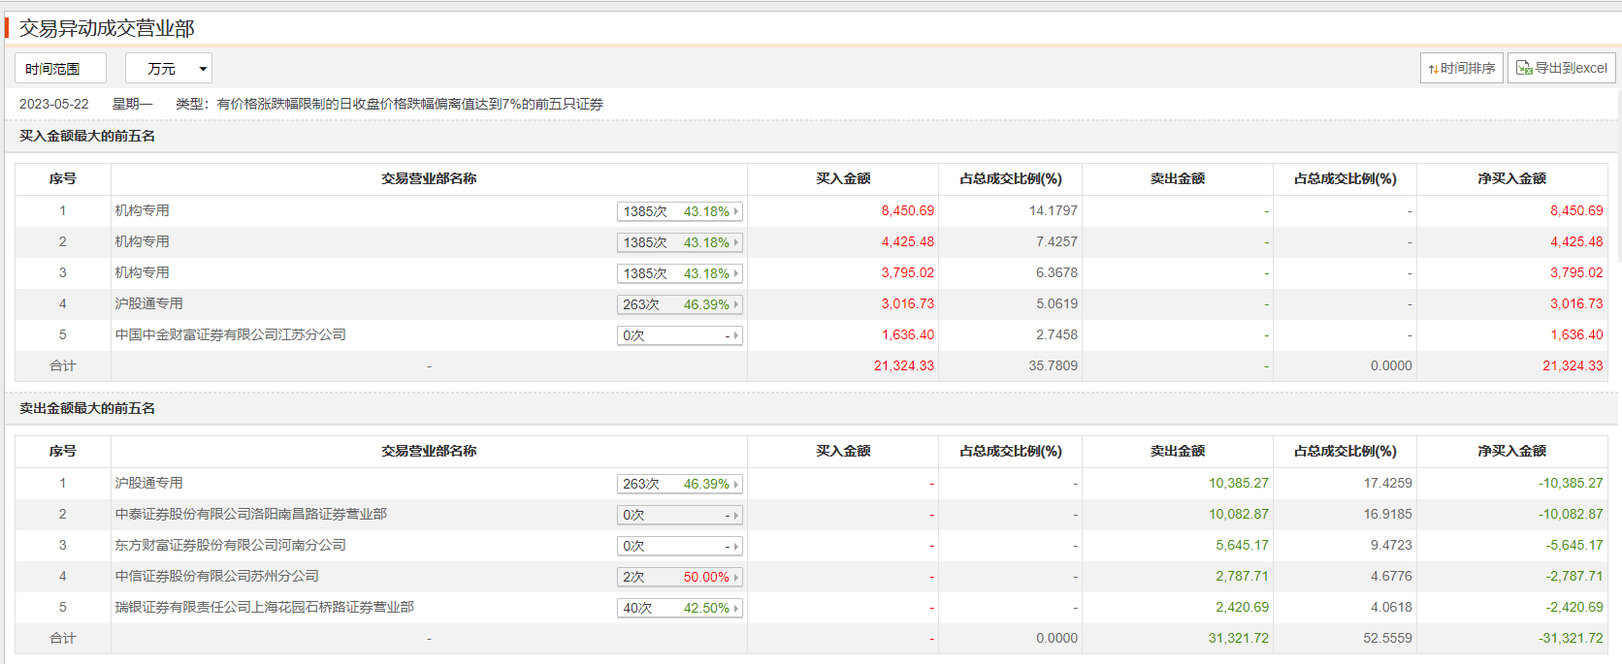The height and width of the screenshot is (664, 1622).
Task: Expand 东方财富证券河南分公司 0次 stats box
Action: (679, 546)
